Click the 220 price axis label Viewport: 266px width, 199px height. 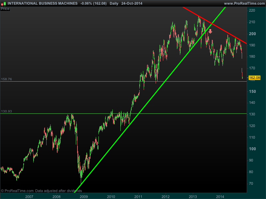coord(252,11)
